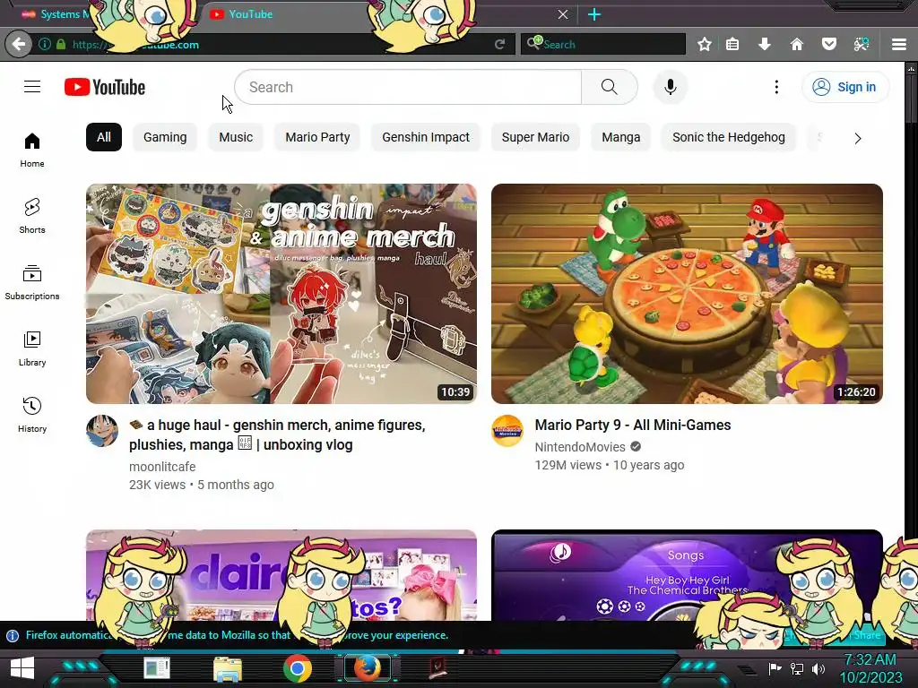918x688 pixels.
Task: Open History in the sidebar
Action: click(32, 415)
